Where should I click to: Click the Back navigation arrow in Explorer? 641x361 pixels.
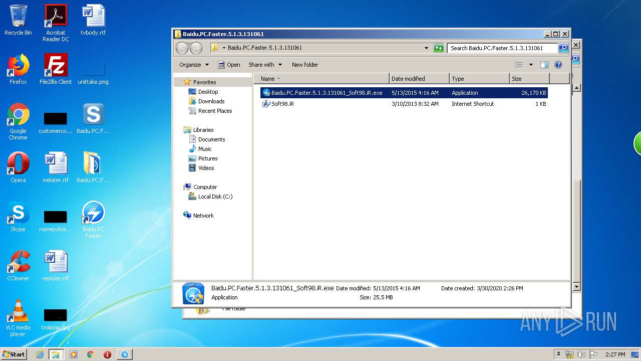click(x=182, y=48)
